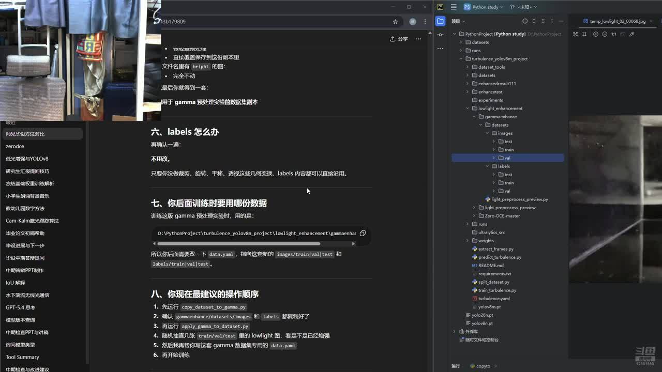The width and height of the screenshot is (662, 372).
Task: Bookmark this page with star icon
Action: 396,22
